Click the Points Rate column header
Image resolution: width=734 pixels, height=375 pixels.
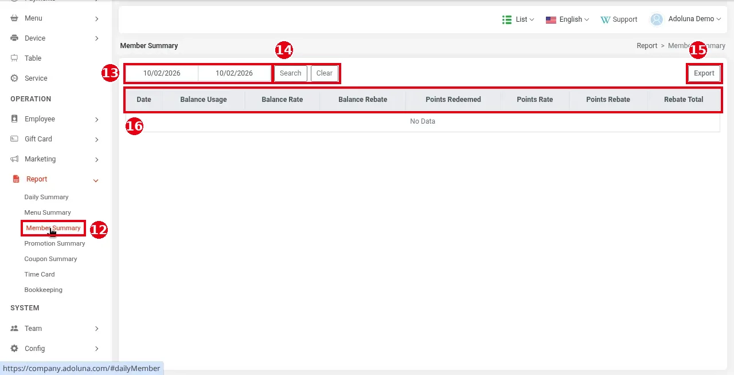click(535, 100)
